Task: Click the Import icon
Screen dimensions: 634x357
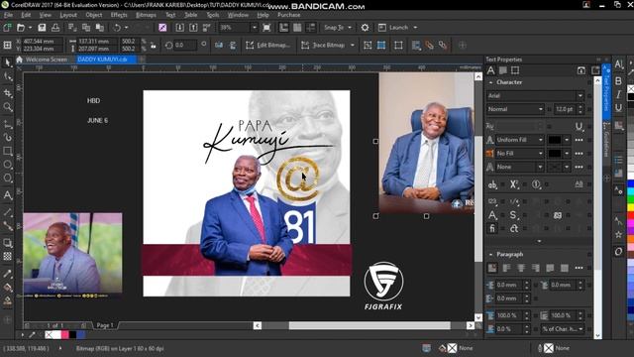Action: [180, 28]
